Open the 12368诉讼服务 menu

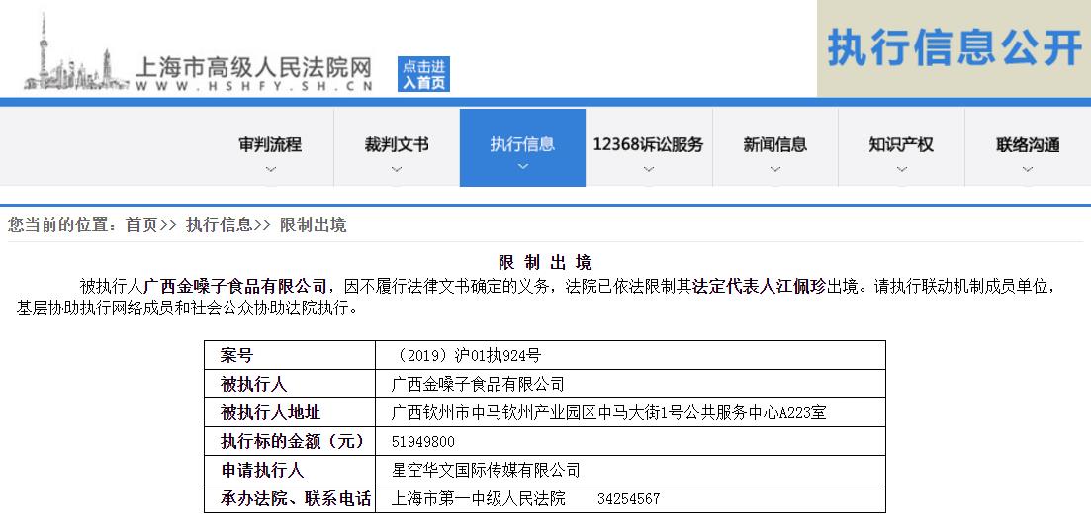(x=648, y=144)
